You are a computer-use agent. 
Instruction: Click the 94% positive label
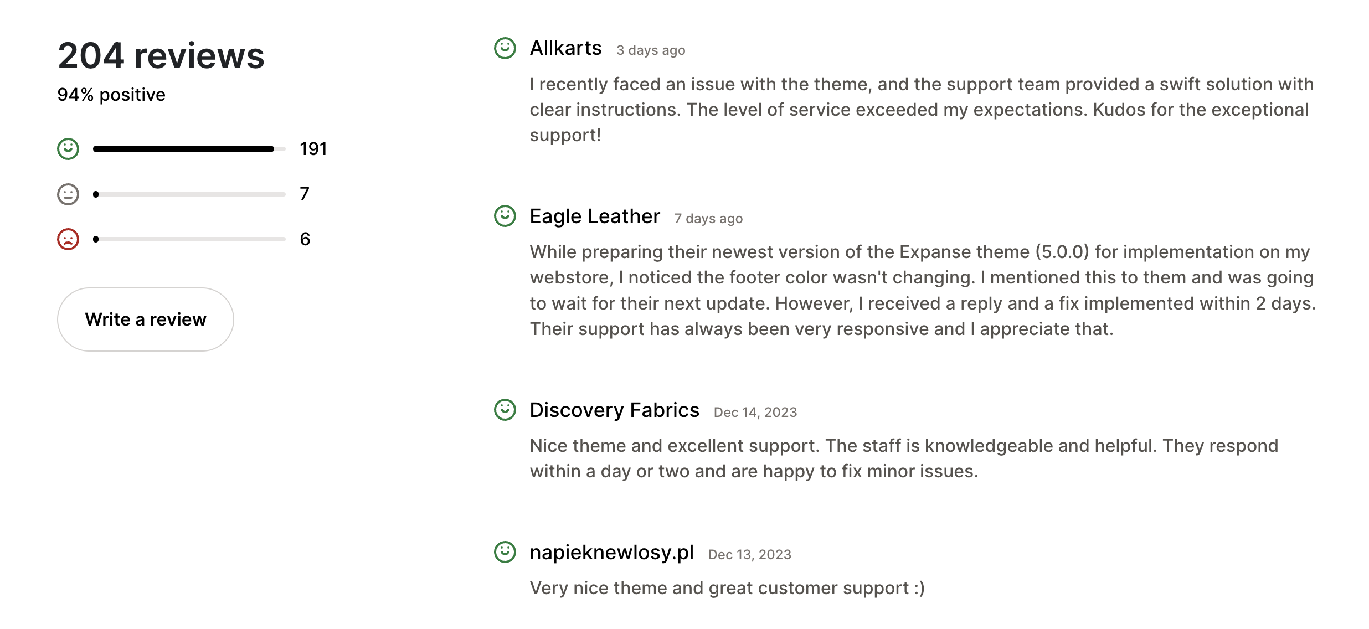pos(111,94)
